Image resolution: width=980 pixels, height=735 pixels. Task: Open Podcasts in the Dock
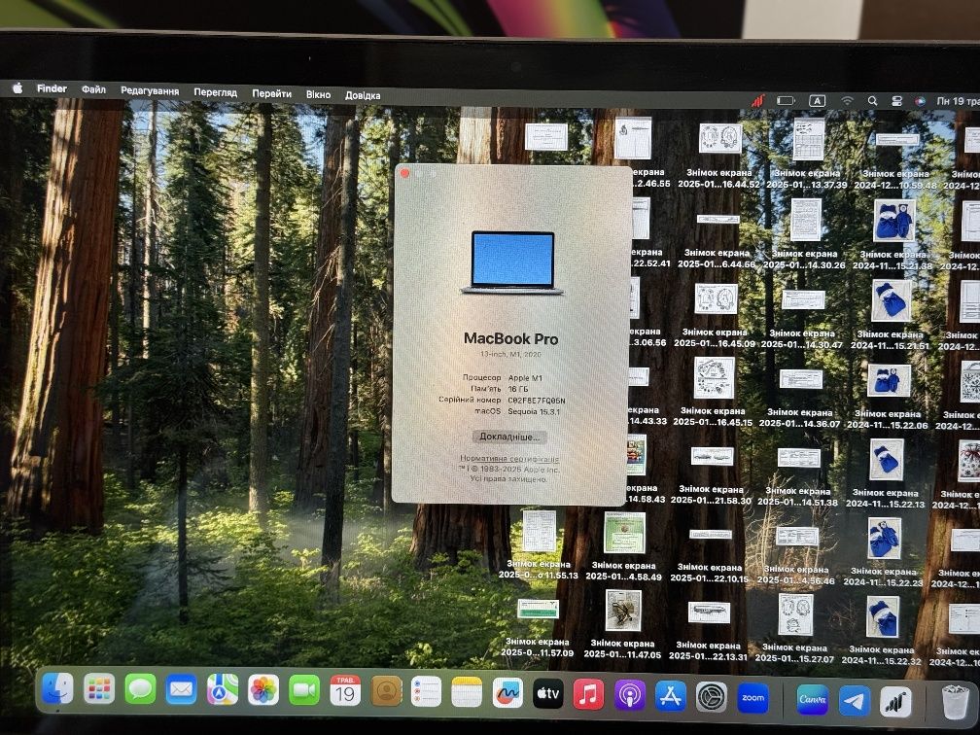629,695
